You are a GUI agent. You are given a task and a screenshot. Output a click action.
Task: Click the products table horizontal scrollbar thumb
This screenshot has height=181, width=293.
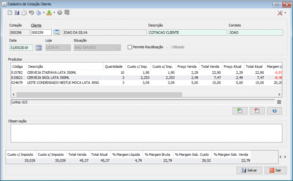(99, 94)
